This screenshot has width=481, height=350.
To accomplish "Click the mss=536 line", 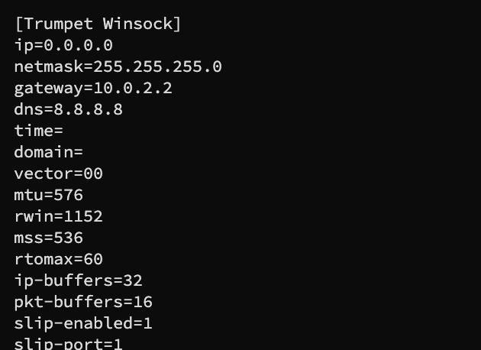I will coord(48,238).
